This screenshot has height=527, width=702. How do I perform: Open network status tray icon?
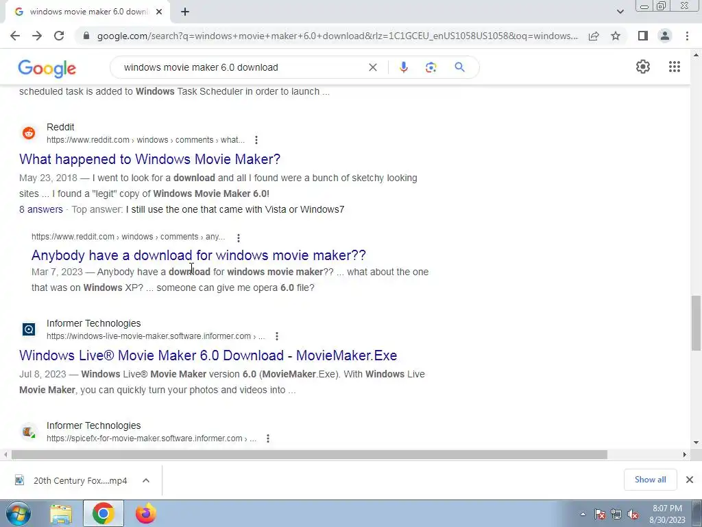[x=616, y=514]
